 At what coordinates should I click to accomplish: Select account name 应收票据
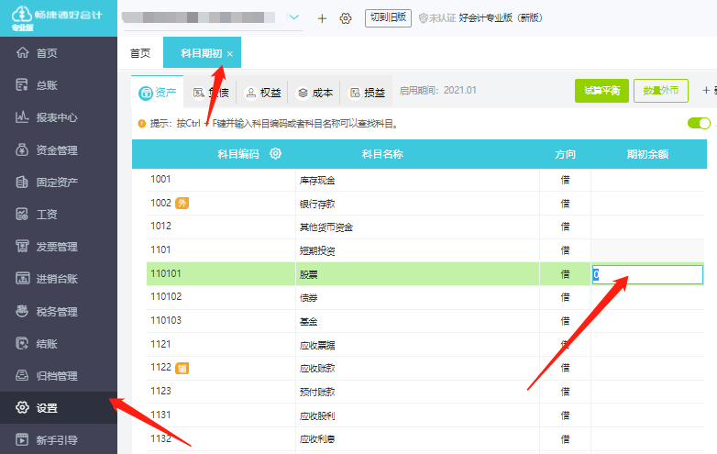tap(317, 345)
